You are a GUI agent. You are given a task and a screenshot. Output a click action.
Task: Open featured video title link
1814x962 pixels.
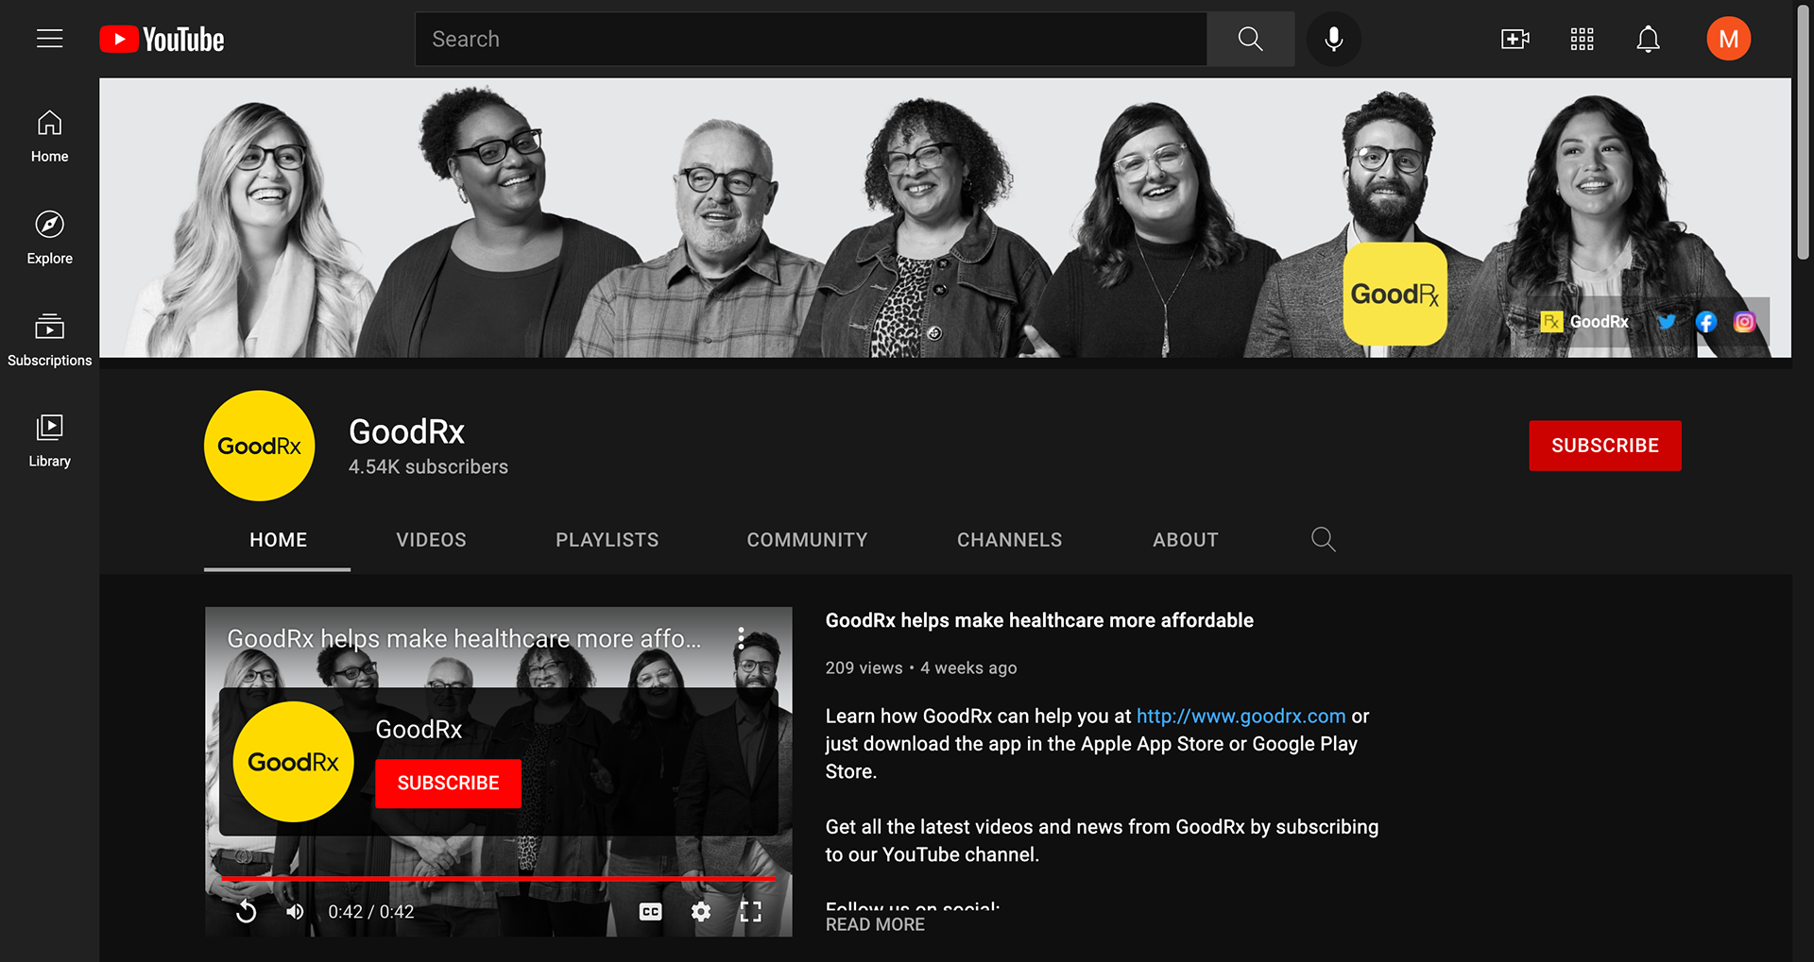pos(1039,620)
